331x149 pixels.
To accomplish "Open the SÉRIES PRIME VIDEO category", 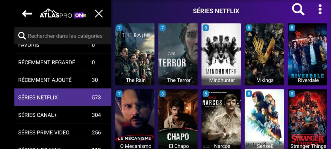I will coord(63,133).
